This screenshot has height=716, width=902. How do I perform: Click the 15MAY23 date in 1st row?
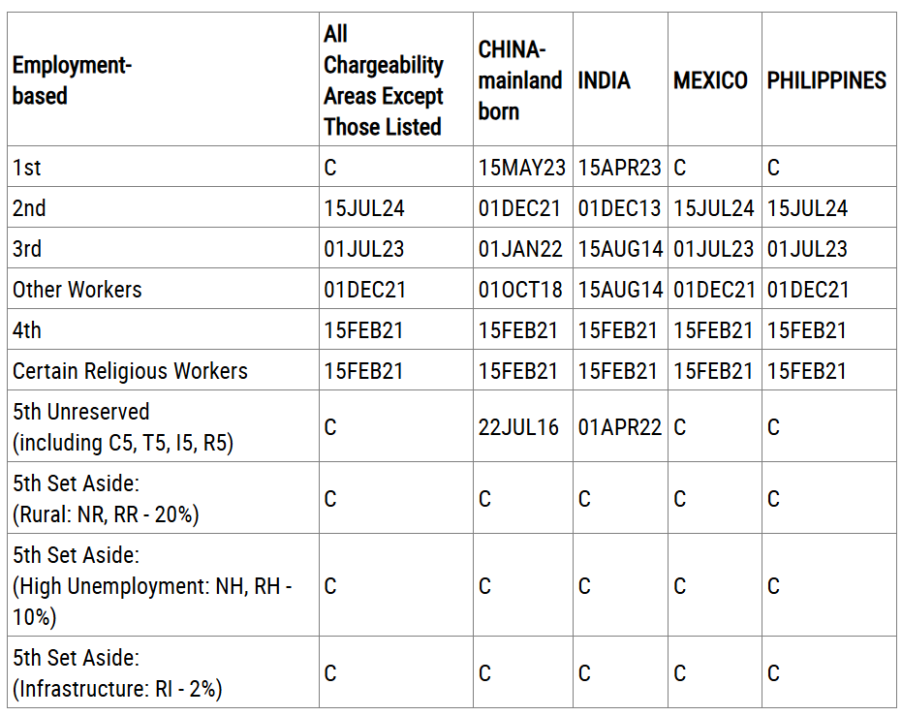coord(522,168)
